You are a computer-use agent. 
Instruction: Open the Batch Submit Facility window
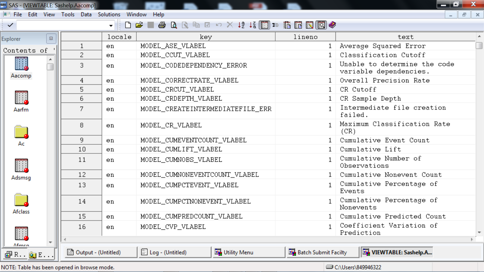322,252
